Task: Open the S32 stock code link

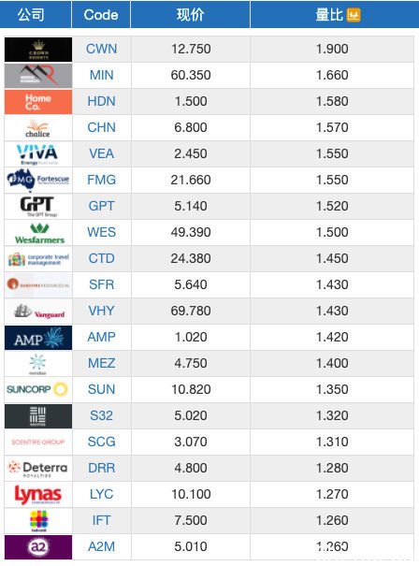Action: (x=101, y=415)
